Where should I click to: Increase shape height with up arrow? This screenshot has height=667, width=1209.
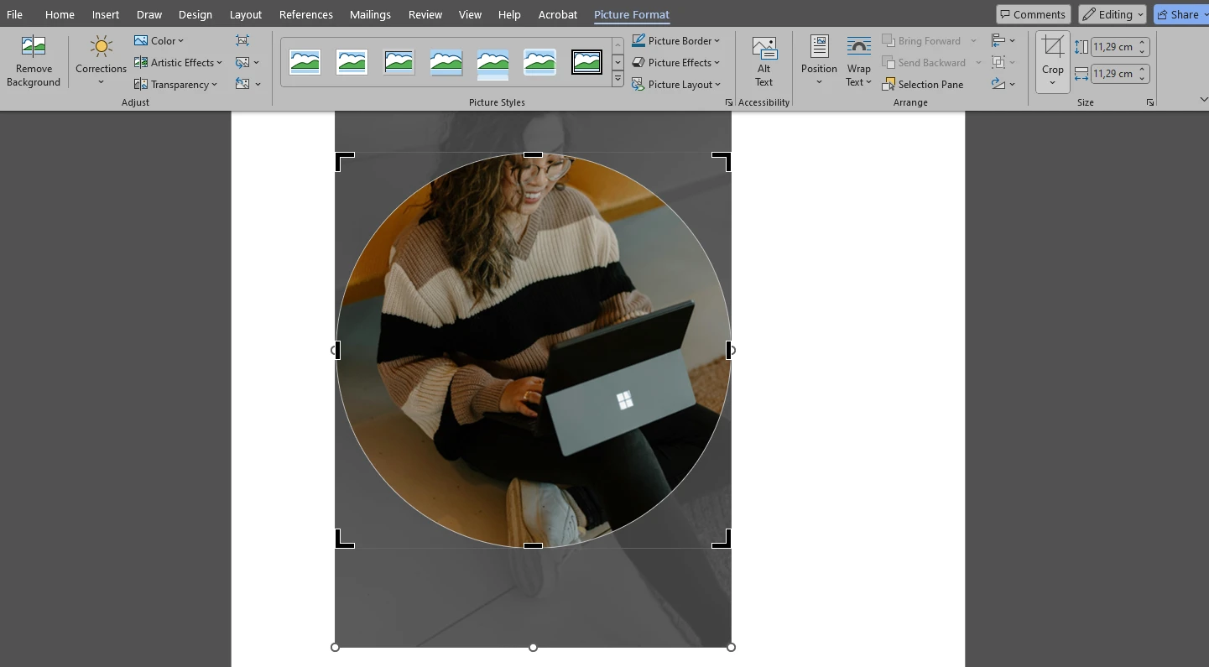point(1143,43)
